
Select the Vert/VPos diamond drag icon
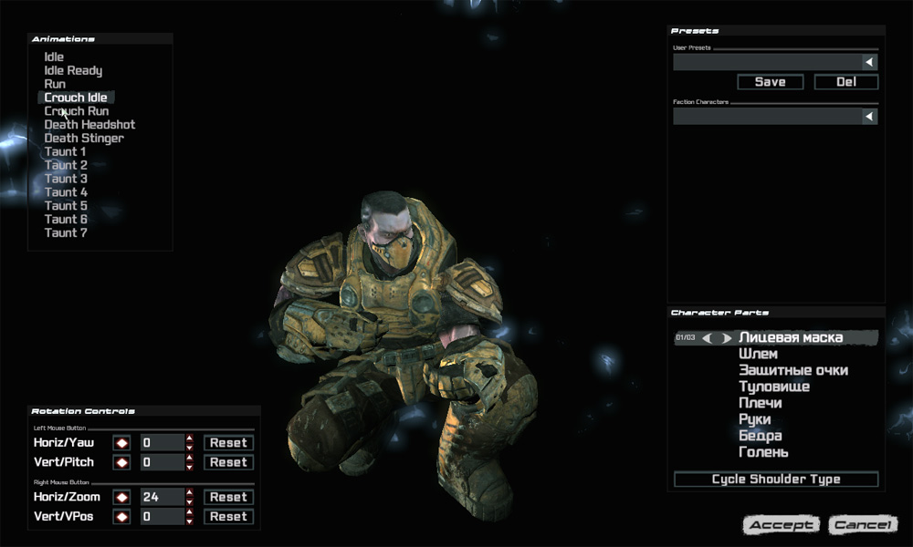[121, 517]
